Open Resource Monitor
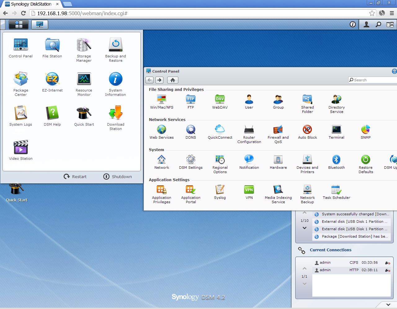Viewport: 397px width, 309px height. pos(84,84)
